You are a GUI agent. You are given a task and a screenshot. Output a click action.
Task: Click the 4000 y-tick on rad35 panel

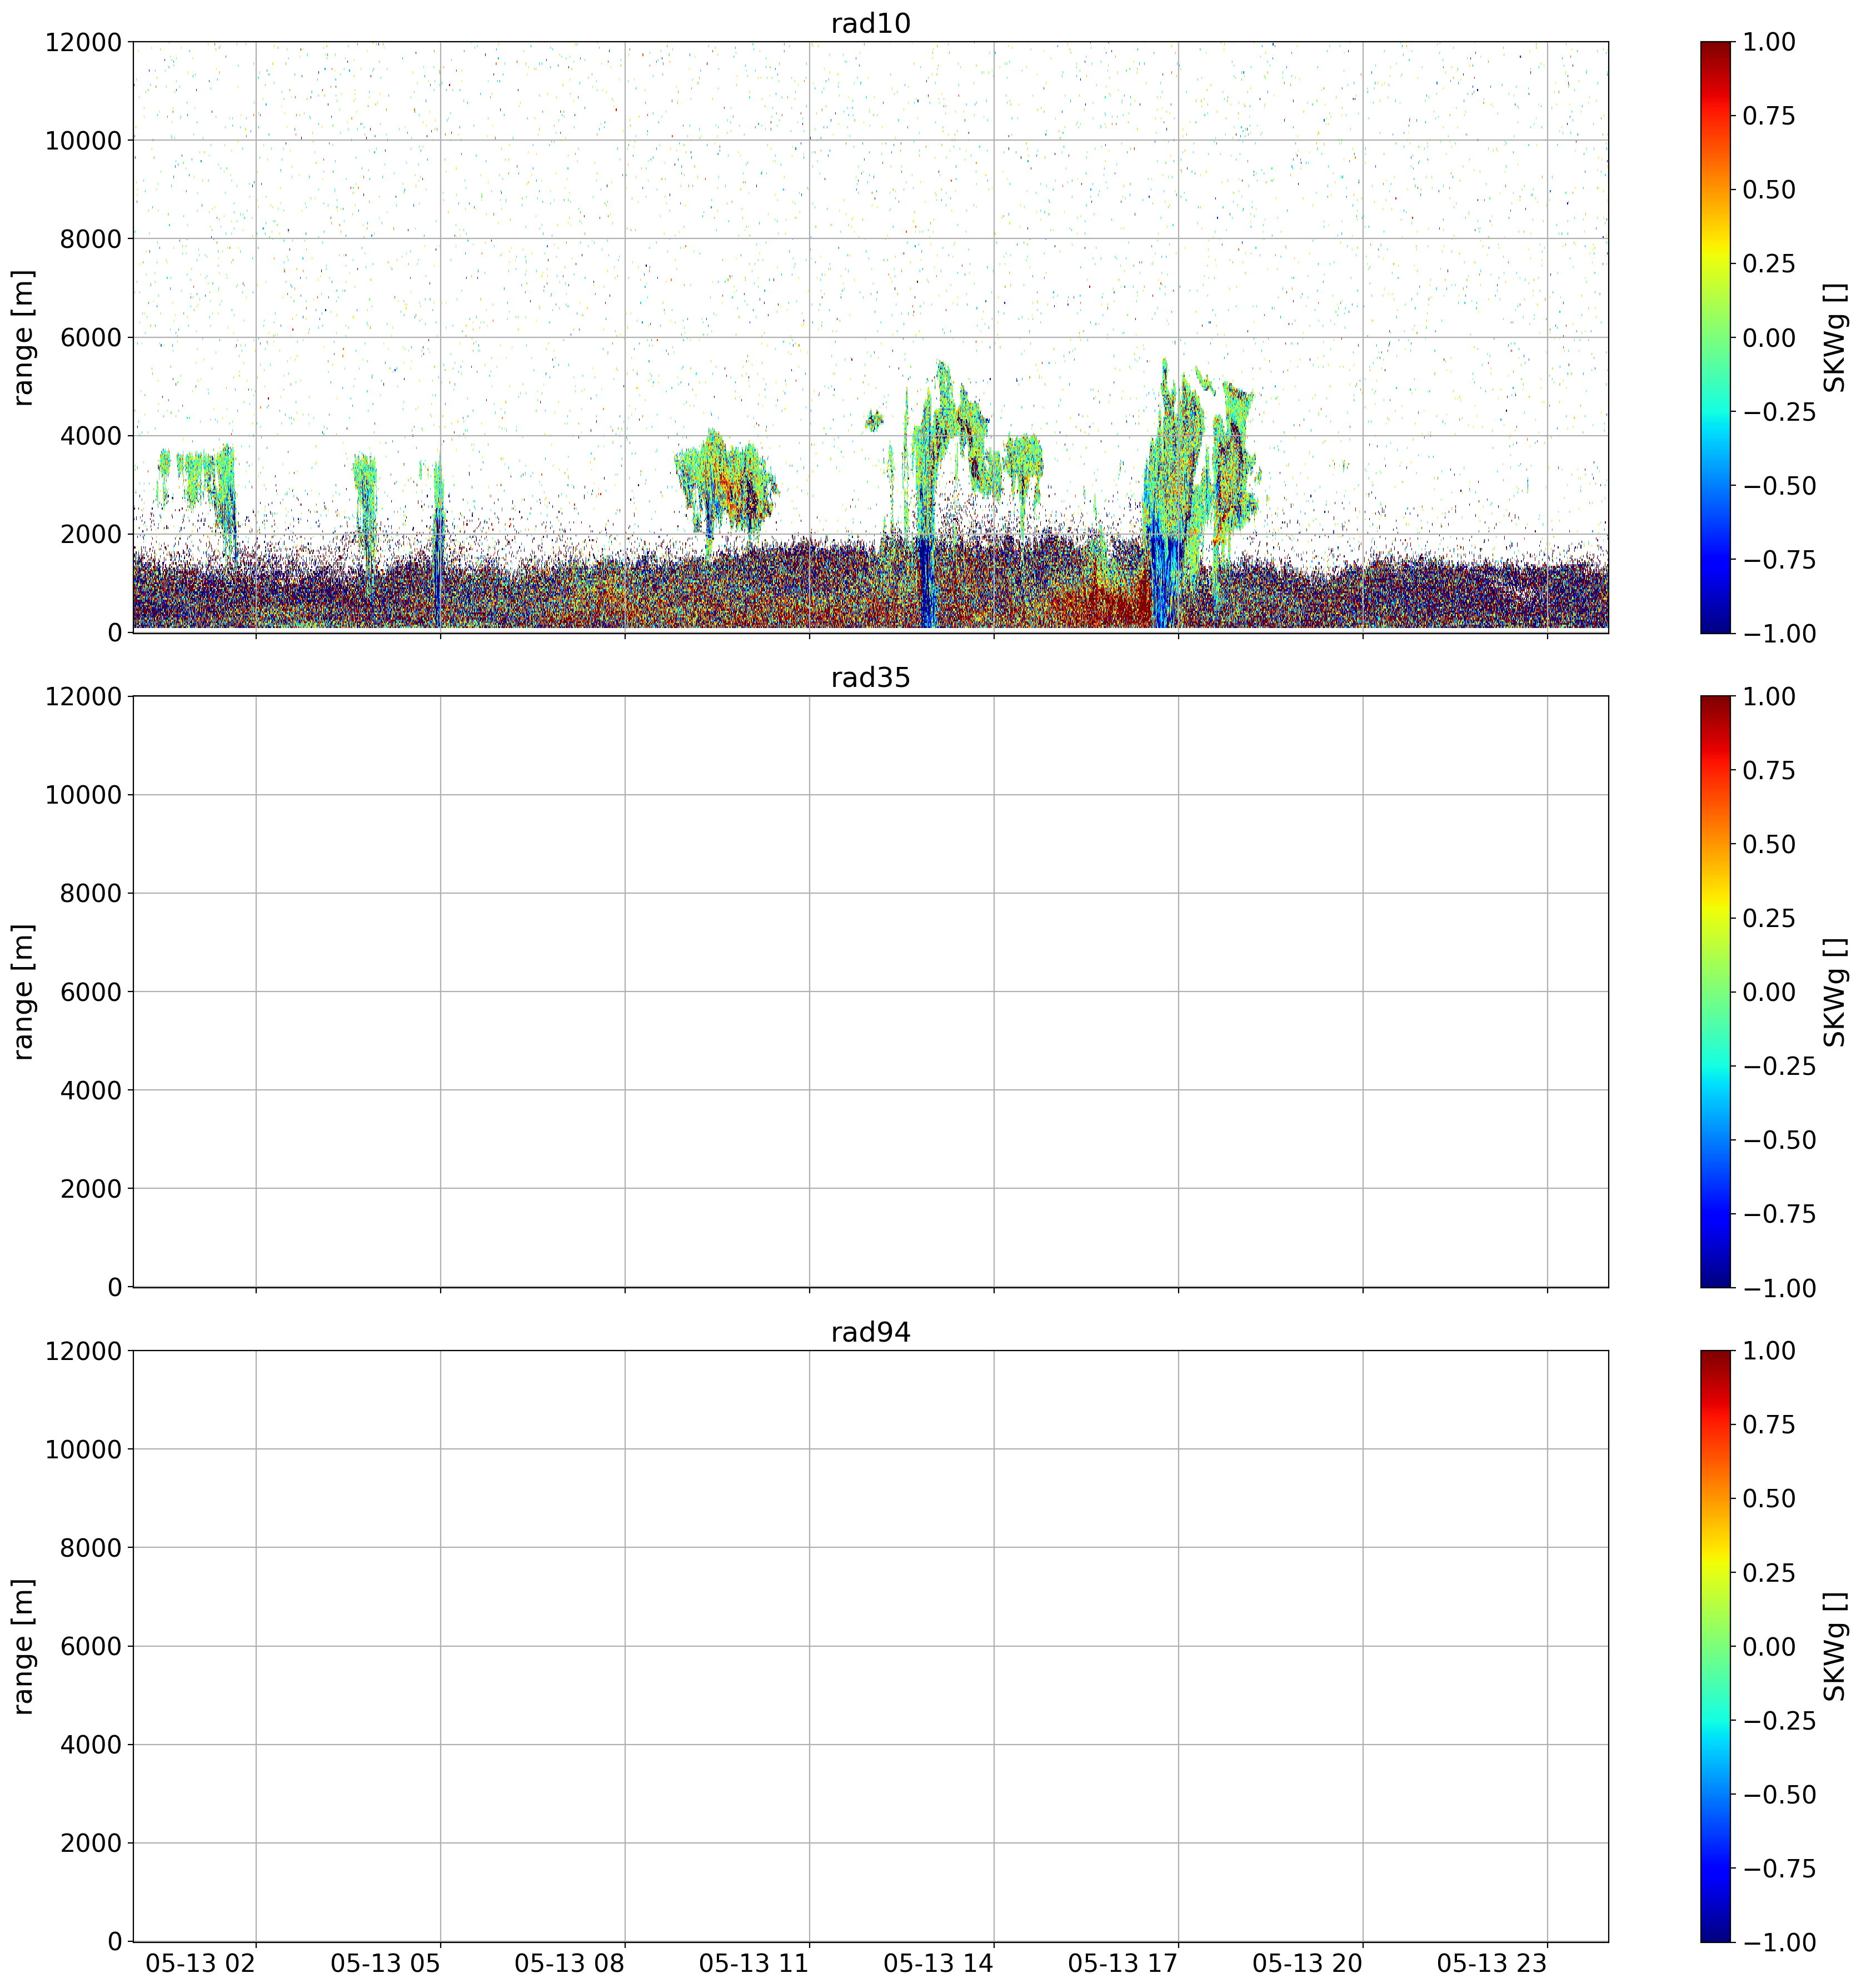90,1090
